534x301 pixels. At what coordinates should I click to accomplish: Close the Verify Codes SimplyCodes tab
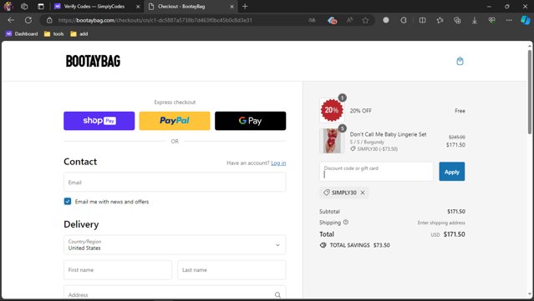point(138,7)
